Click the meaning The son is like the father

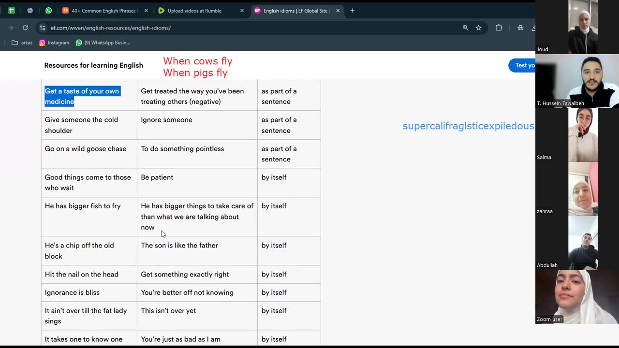tap(179, 246)
